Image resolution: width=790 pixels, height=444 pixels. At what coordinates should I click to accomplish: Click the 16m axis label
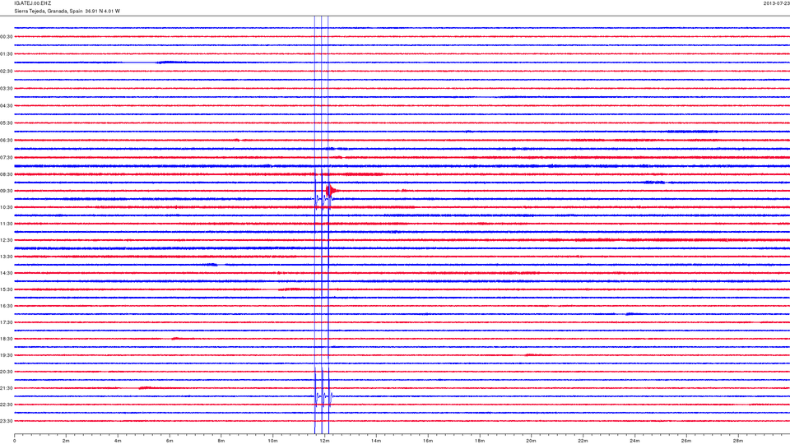tap(428, 441)
